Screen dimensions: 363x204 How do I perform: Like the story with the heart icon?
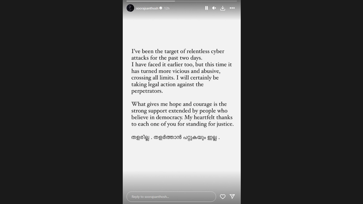coord(223,197)
